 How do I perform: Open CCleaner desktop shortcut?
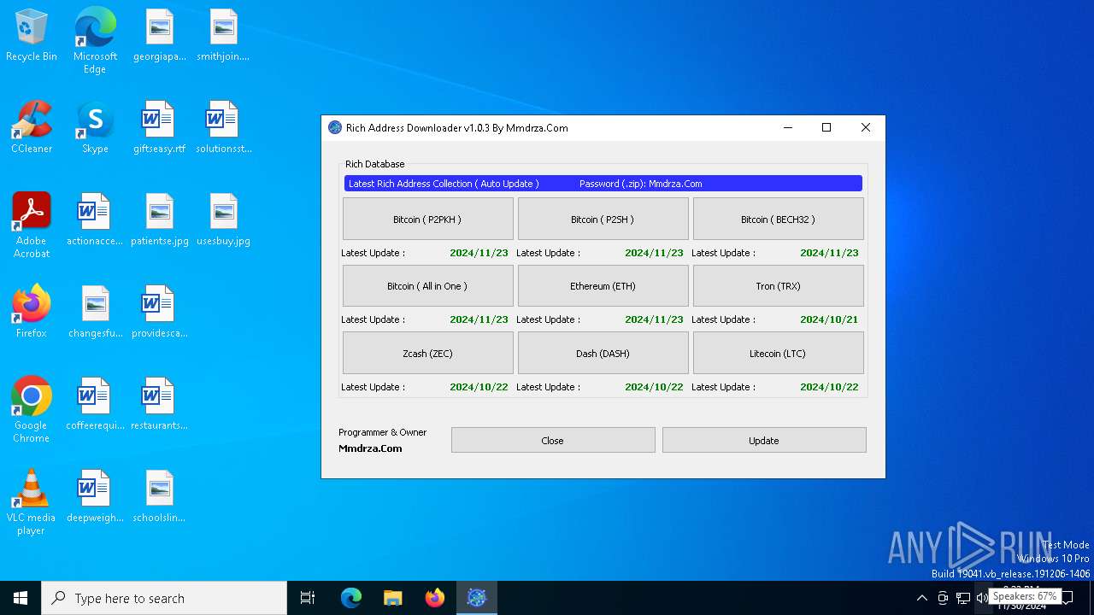(x=32, y=128)
